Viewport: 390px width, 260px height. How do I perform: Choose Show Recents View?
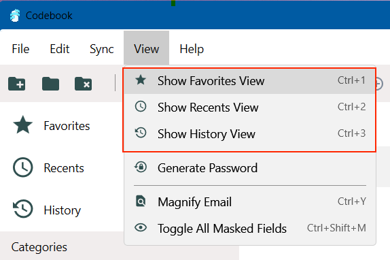coord(250,108)
